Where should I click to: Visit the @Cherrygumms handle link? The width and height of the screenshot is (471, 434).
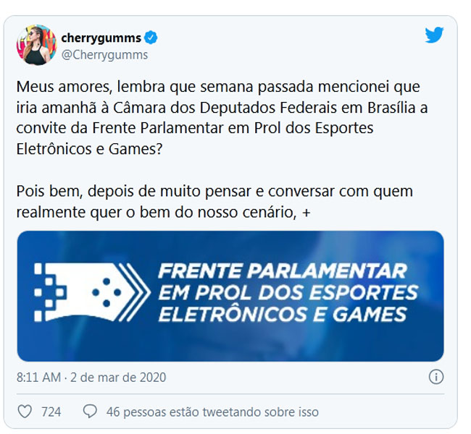click(x=104, y=55)
